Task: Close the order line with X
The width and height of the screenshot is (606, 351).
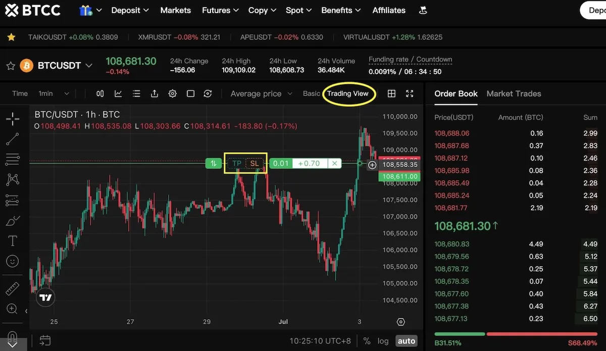Action: [334, 163]
